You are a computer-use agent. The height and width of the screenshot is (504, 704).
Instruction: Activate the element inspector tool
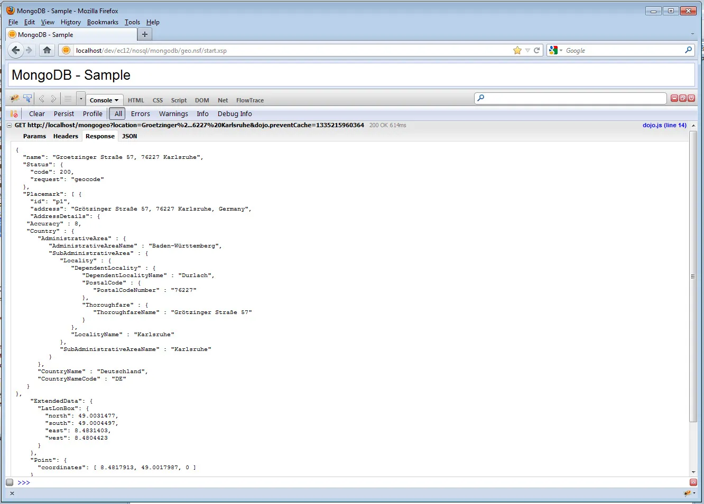tap(27, 99)
